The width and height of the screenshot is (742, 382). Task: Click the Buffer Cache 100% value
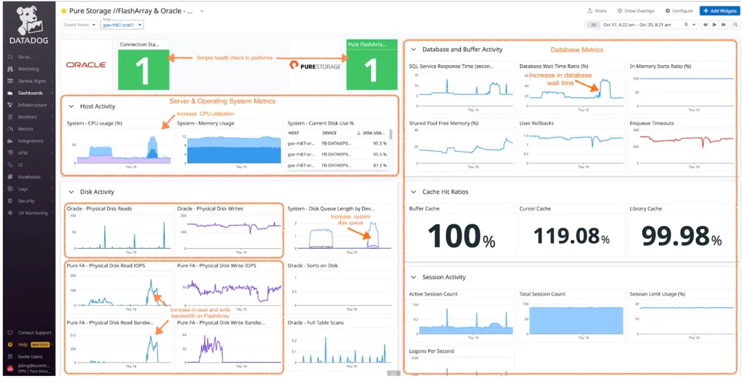coord(461,237)
